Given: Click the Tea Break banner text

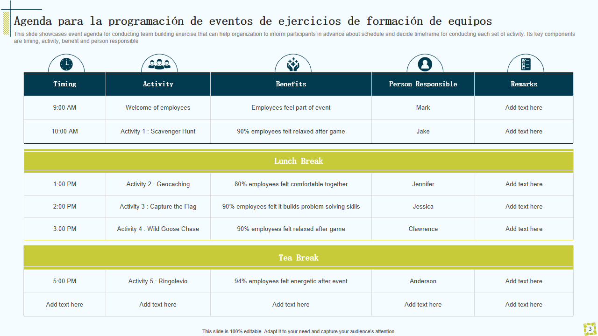Looking at the screenshot, I should pyautogui.click(x=299, y=258).
